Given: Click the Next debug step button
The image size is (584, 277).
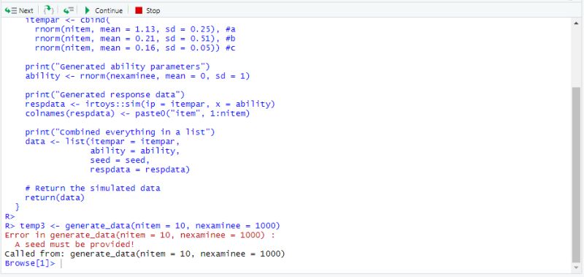Looking at the screenshot, I should (19, 10).
